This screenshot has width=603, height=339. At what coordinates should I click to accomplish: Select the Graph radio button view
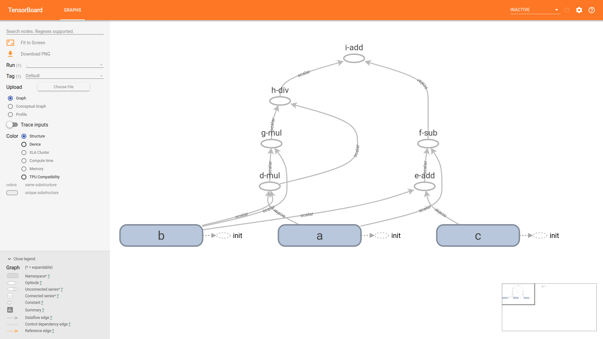click(x=10, y=98)
